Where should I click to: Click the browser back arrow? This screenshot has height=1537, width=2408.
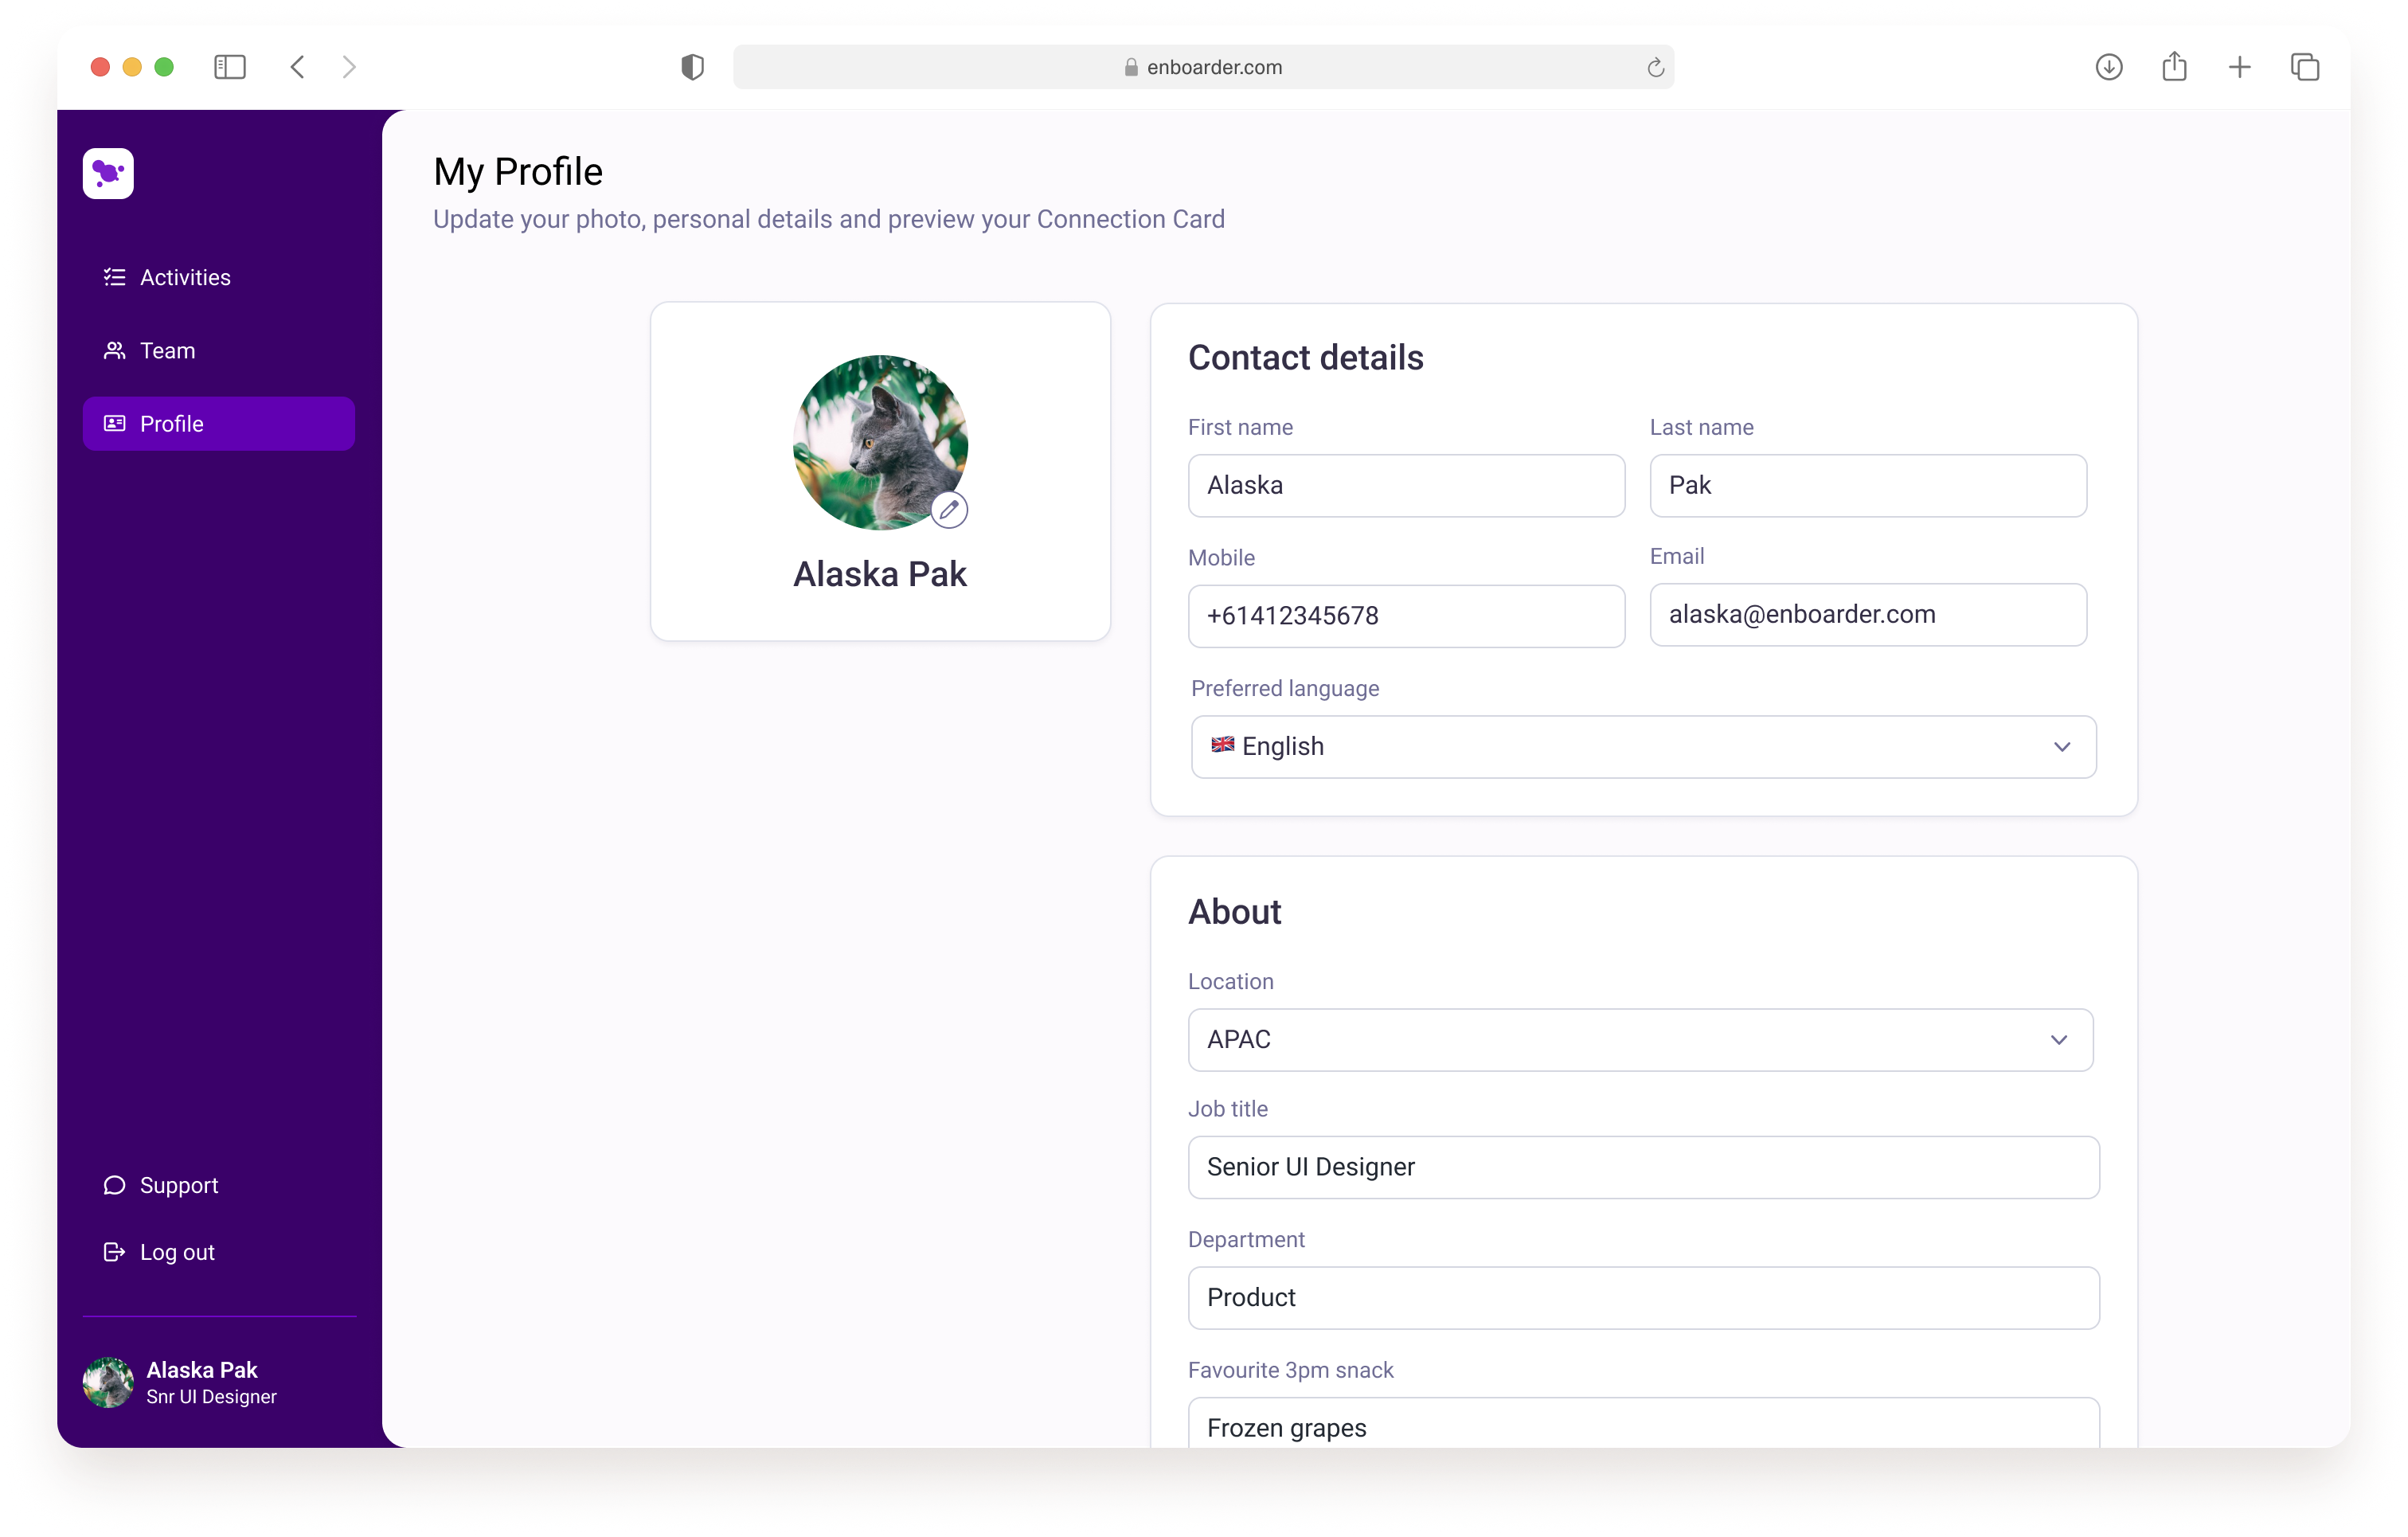tap(297, 67)
